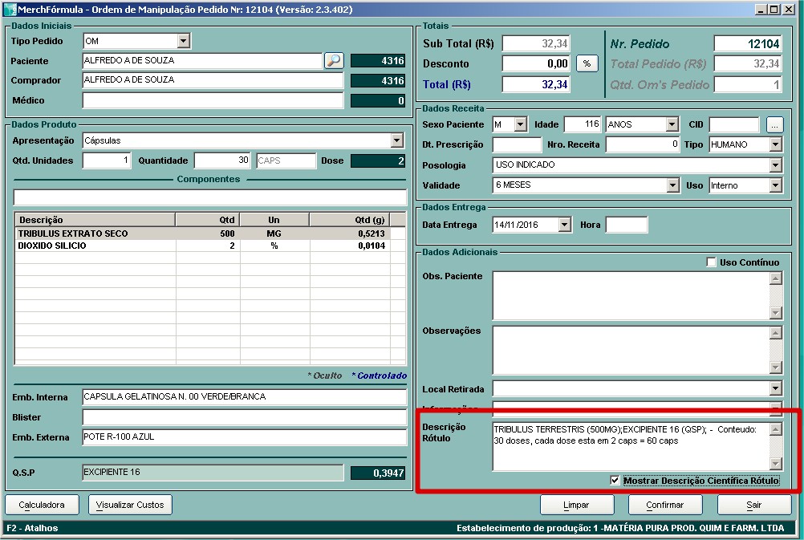
Task: Click the MerchFórmula title bar app icon
Action: [x=10, y=10]
